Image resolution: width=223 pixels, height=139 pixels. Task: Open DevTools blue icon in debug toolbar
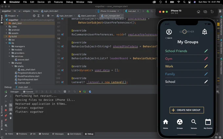90,92
